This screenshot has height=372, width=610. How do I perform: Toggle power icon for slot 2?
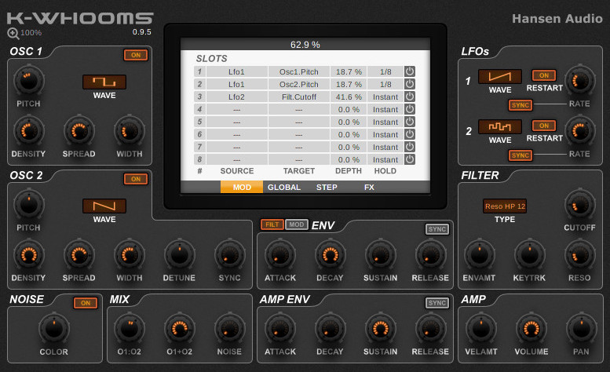click(x=409, y=84)
